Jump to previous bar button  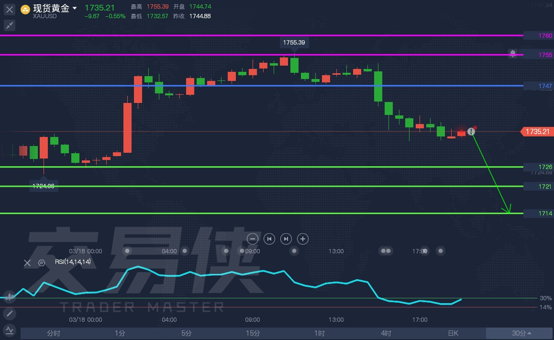click(269, 239)
